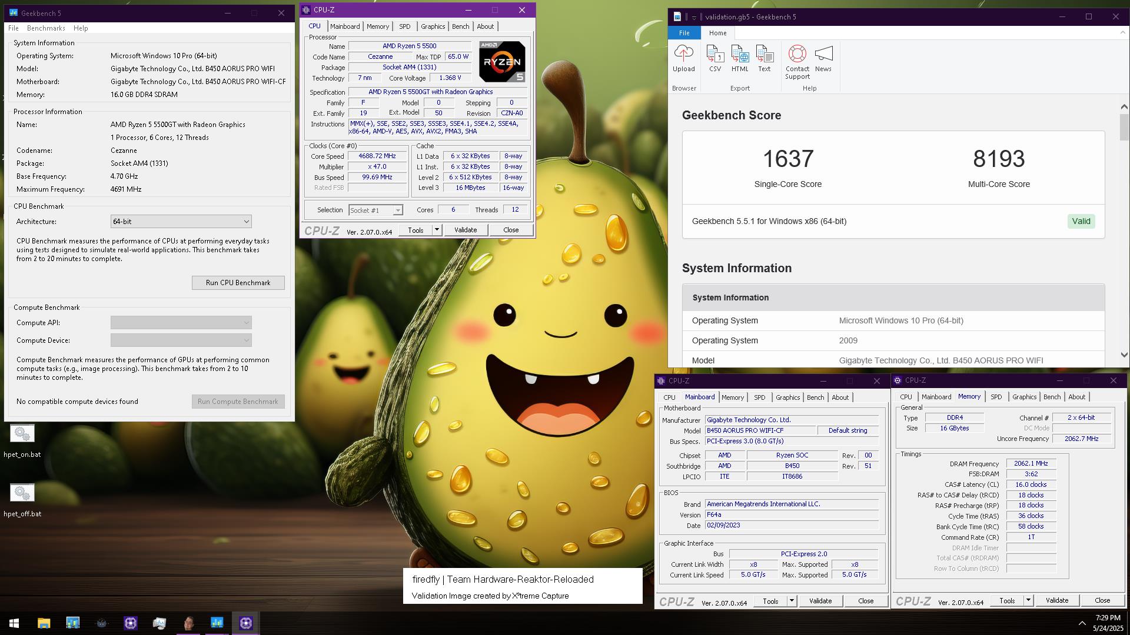Click the portrait photo taskbar icon

(188, 623)
